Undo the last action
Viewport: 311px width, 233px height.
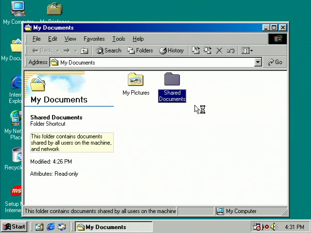click(230, 50)
